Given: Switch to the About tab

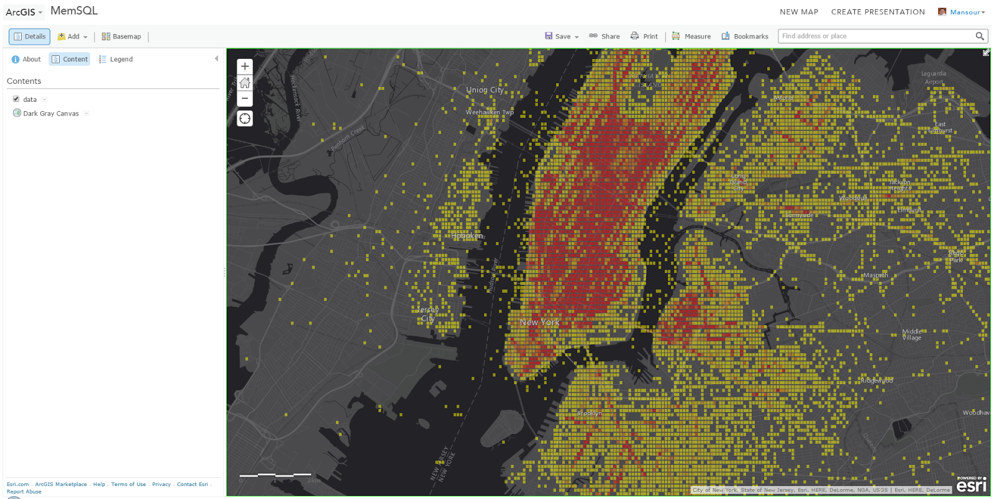Looking at the screenshot, I should click(26, 59).
